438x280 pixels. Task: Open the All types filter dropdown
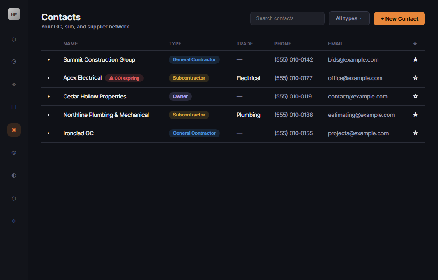click(349, 18)
